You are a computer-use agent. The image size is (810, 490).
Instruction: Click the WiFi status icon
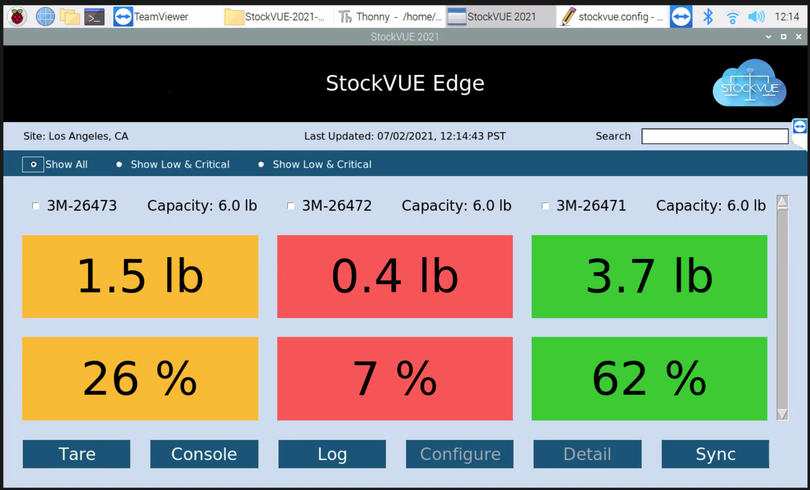tap(732, 16)
